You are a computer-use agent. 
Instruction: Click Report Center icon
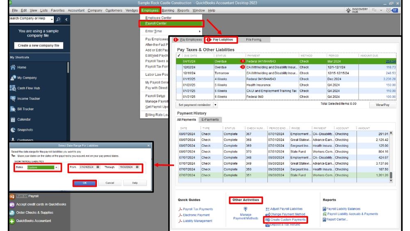(x=324, y=219)
